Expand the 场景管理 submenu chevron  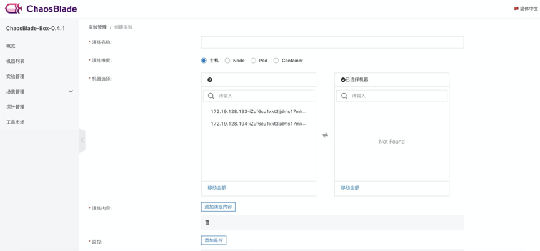point(71,91)
